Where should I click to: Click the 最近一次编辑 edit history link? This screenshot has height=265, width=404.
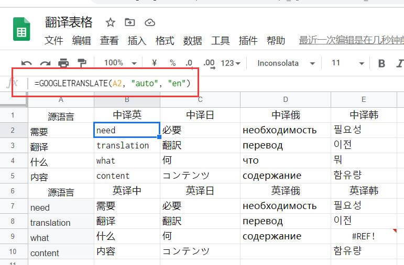(351, 40)
